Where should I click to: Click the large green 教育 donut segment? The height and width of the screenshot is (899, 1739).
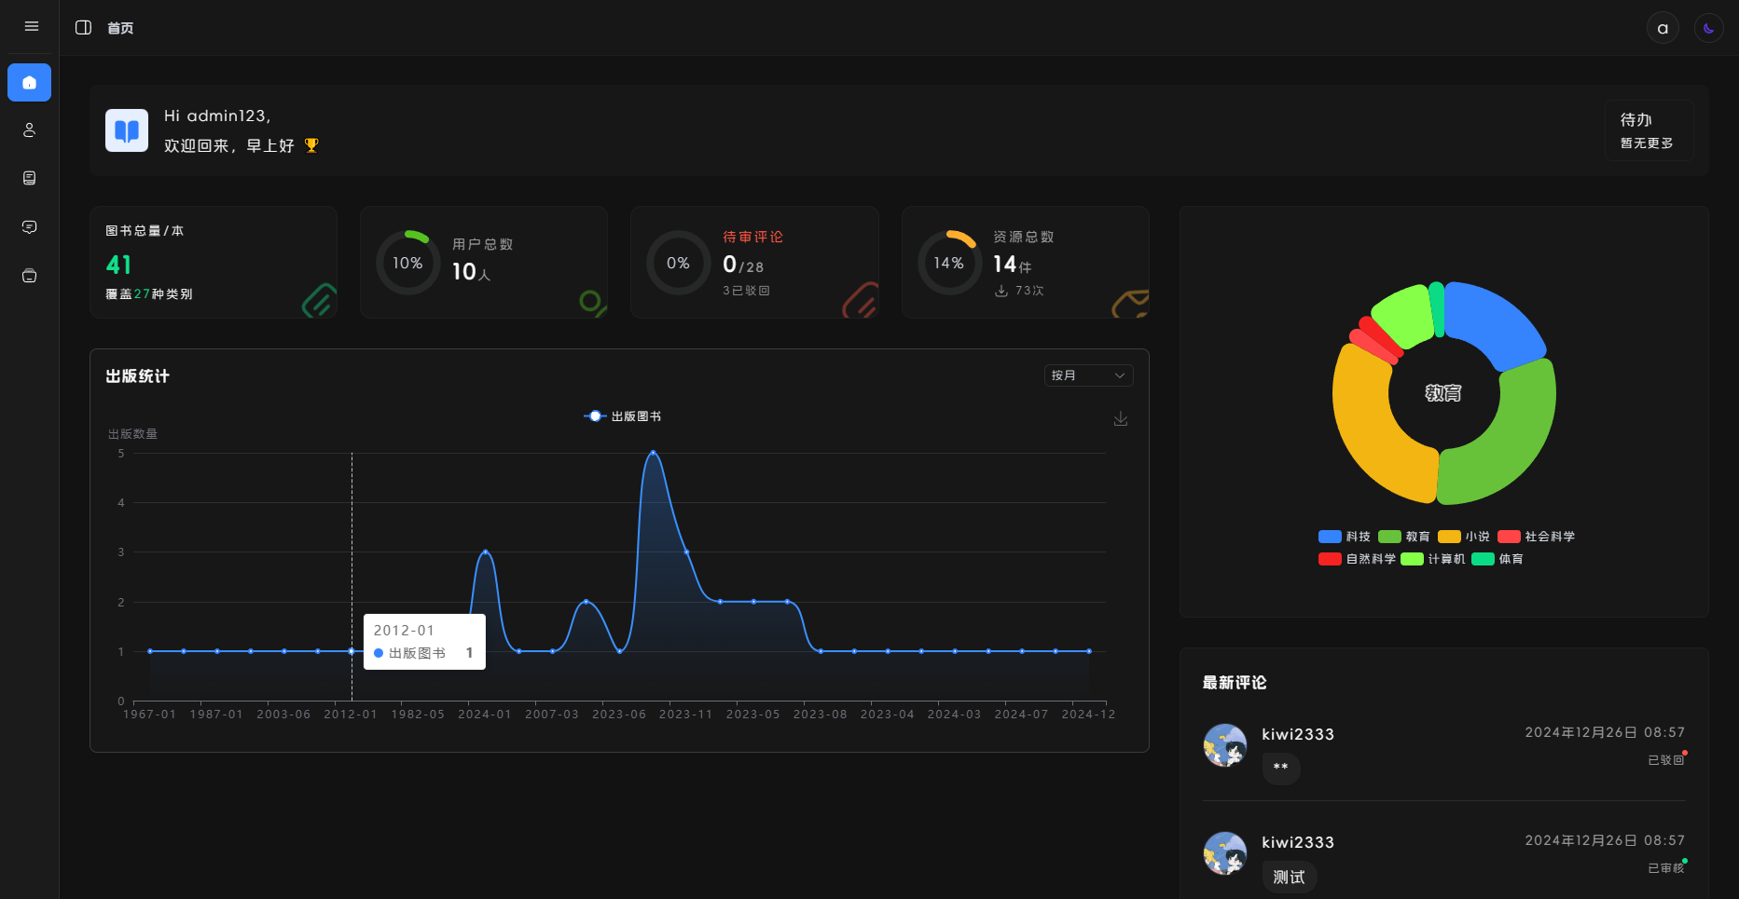tap(1509, 438)
